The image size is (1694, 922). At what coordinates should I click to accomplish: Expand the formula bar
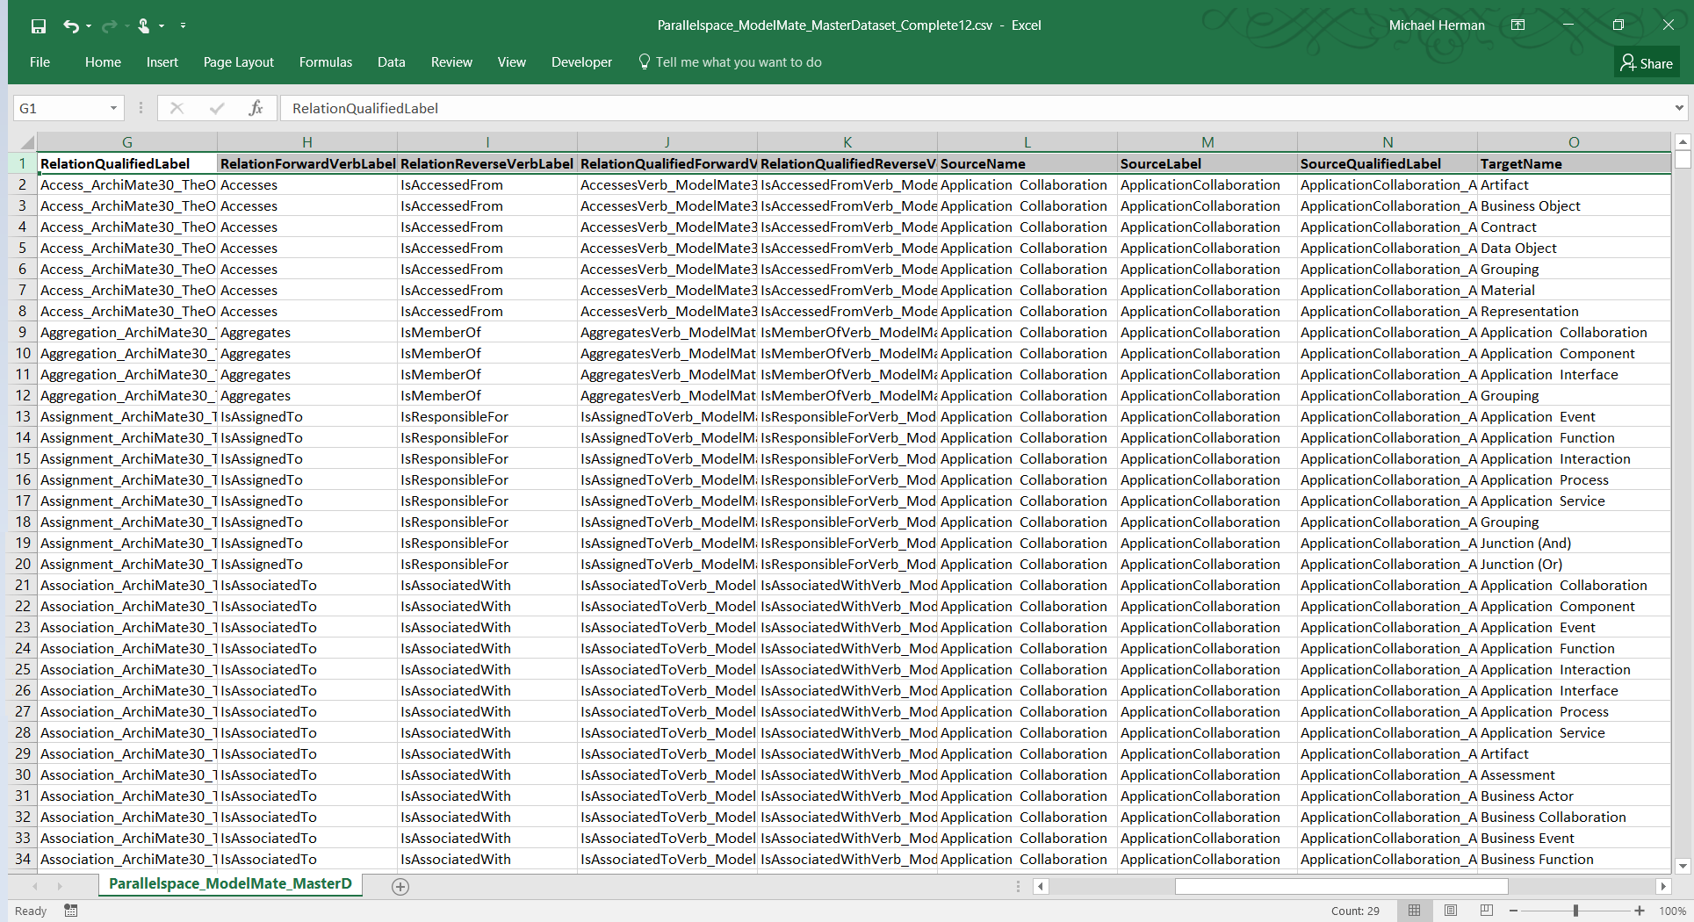(1679, 108)
